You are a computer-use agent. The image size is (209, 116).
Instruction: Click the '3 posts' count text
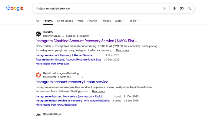click(x=117, y=101)
